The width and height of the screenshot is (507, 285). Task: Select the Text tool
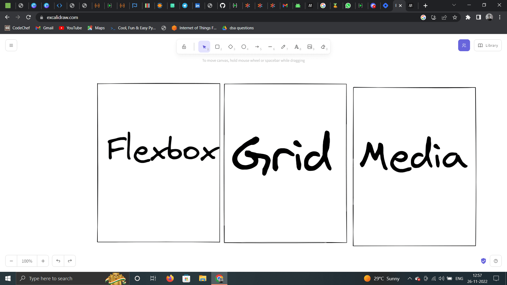click(x=297, y=47)
